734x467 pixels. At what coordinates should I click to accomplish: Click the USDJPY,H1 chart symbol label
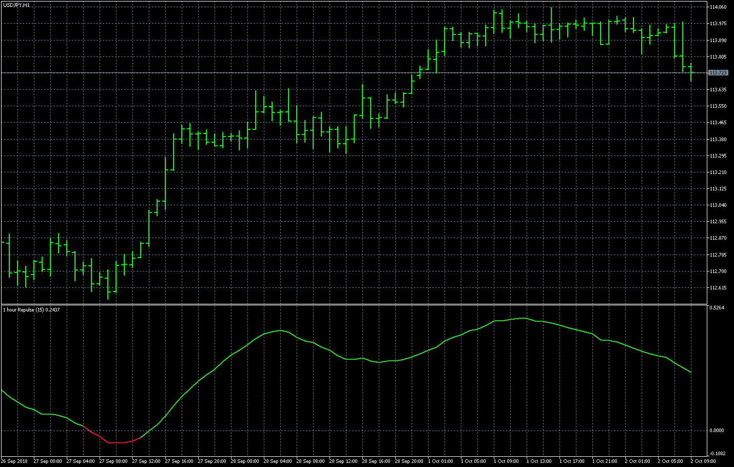(x=16, y=5)
